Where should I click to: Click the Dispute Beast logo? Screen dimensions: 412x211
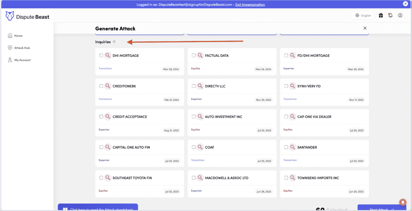tap(27, 16)
